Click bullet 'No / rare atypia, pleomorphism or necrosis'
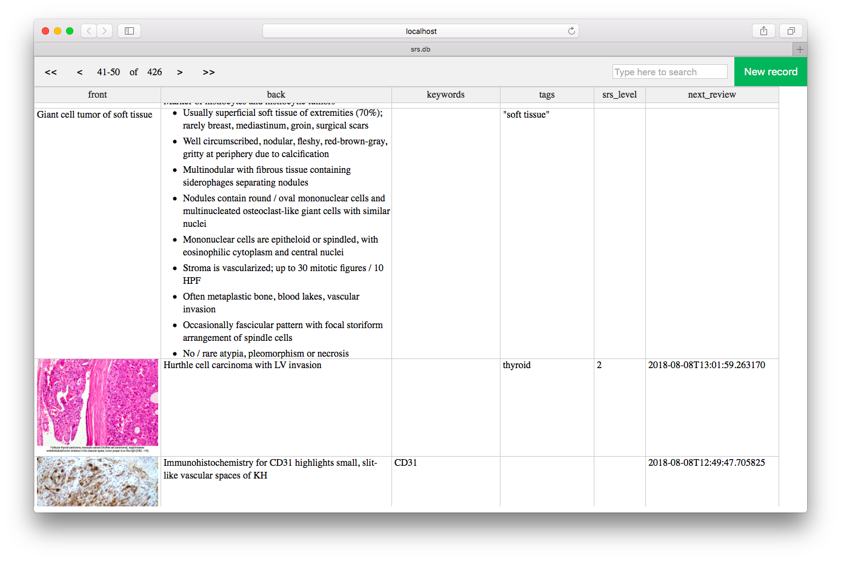Image resolution: width=841 pixels, height=561 pixels. pos(266,354)
